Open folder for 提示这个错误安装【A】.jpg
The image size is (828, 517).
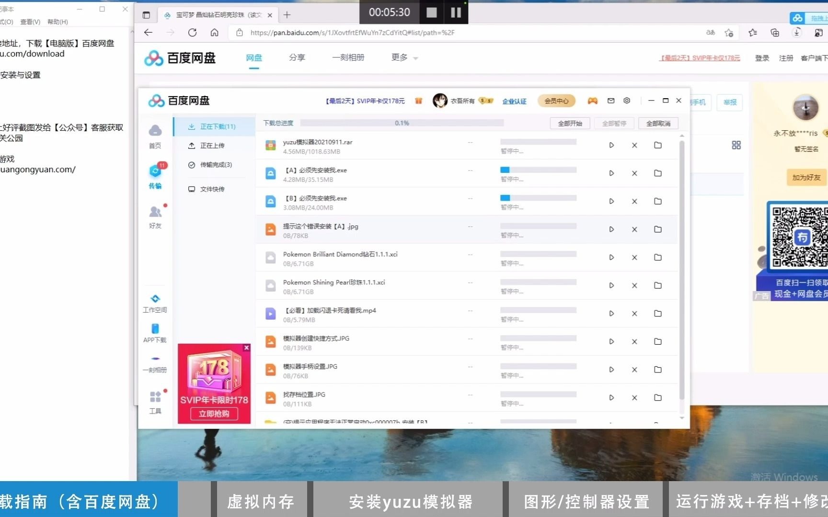[658, 229]
